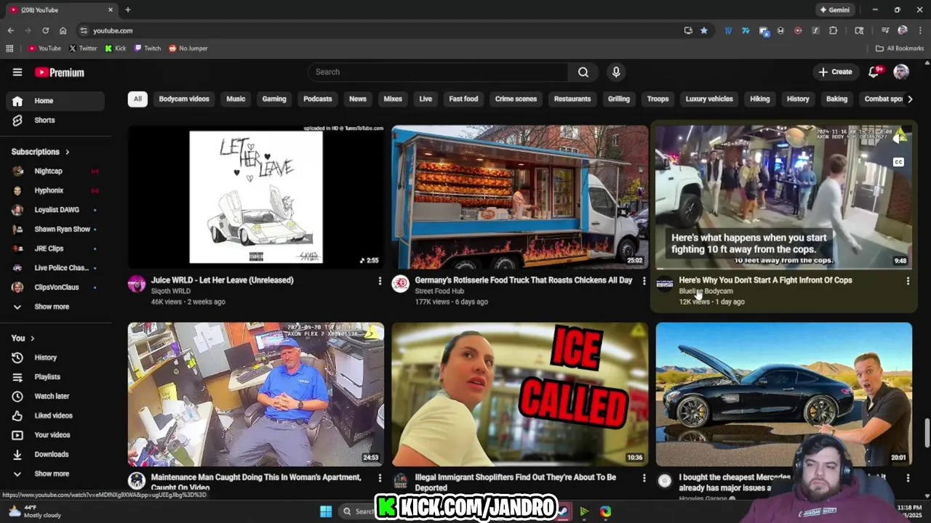Open more options for Illegal Immigrant Shoplifters video
Screen dimensions: 931x523
point(644,478)
